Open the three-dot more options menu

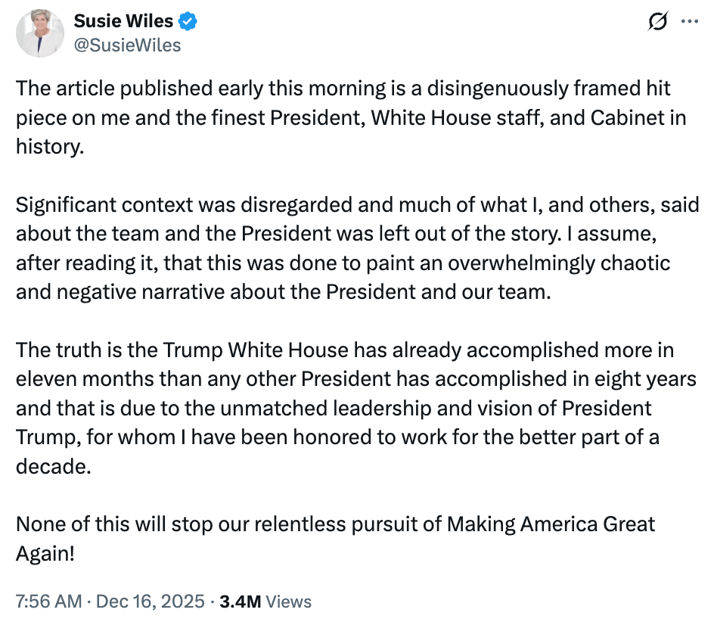pyautogui.click(x=690, y=21)
